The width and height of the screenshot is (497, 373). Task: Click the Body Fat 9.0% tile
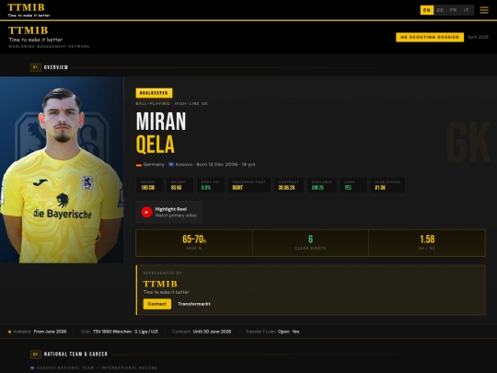pyautogui.click(x=211, y=185)
